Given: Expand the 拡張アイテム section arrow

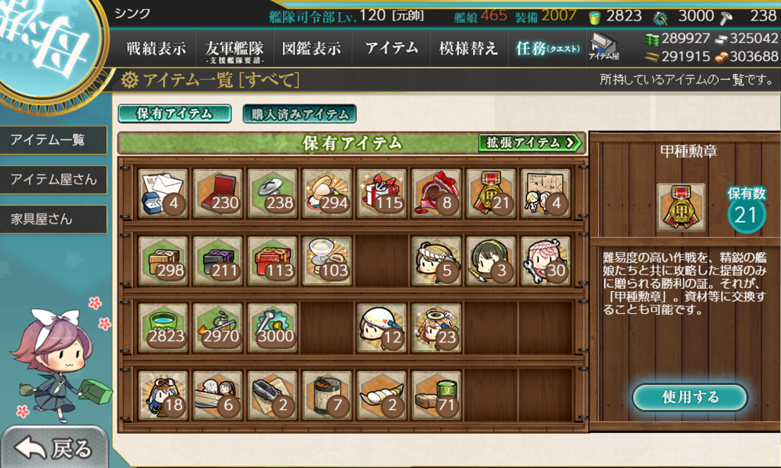Looking at the screenshot, I should (x=531, y=143).
